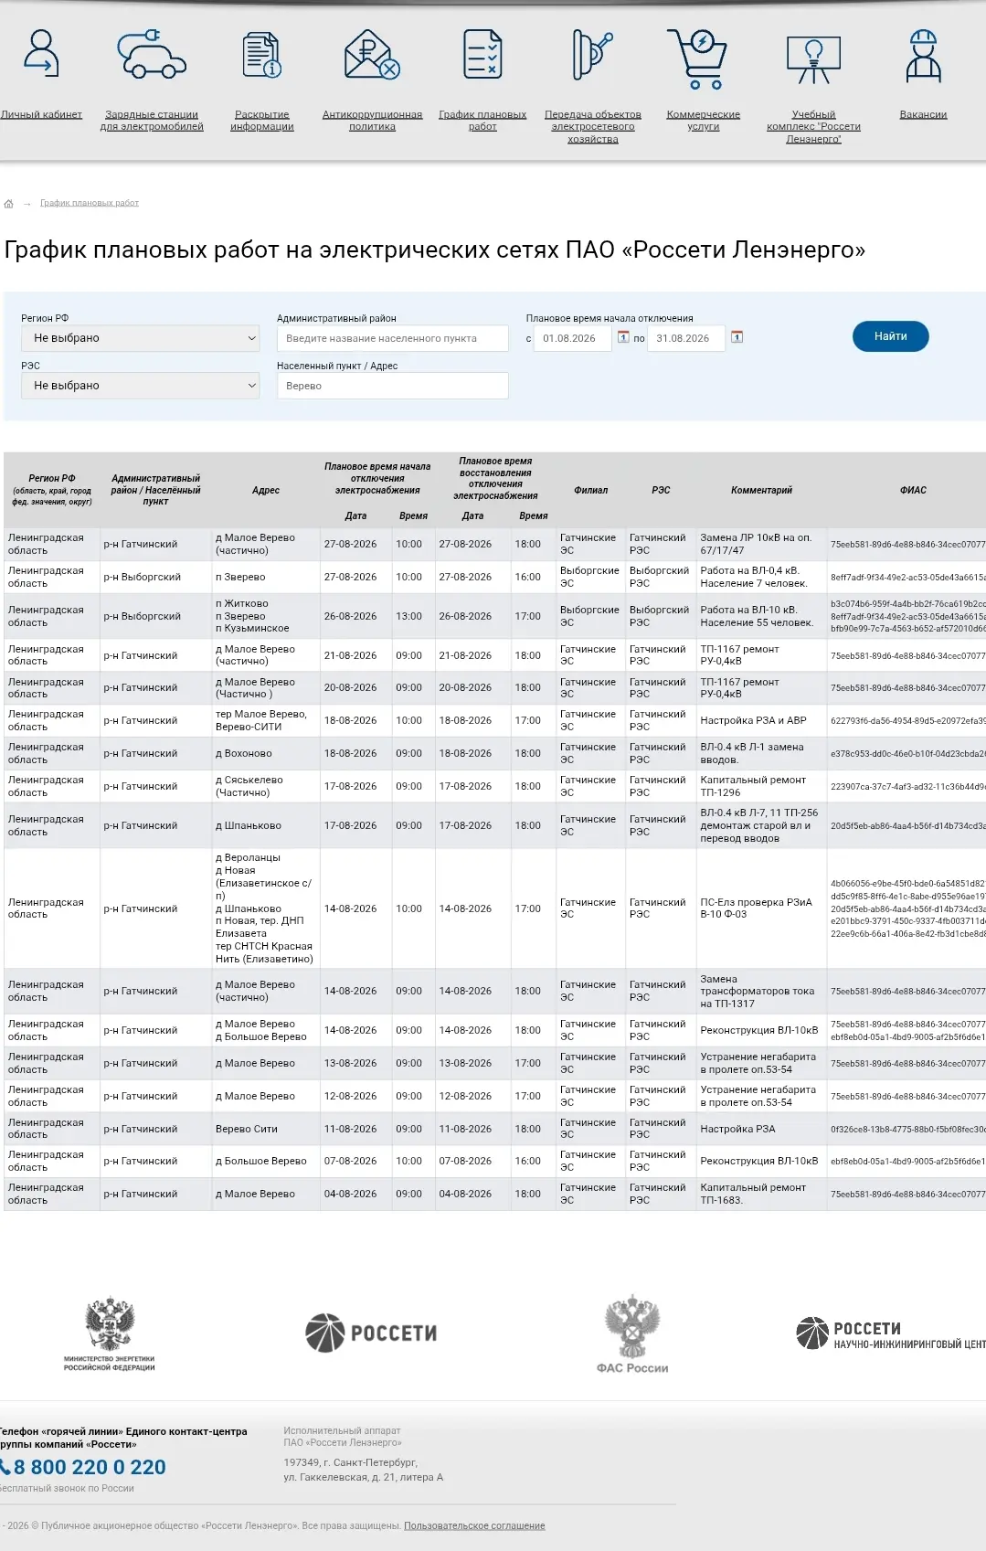Open the Учебный комплекс Россети Ленэнерго link
This screenshot has width=986, height=1551.
click(813, 127)
